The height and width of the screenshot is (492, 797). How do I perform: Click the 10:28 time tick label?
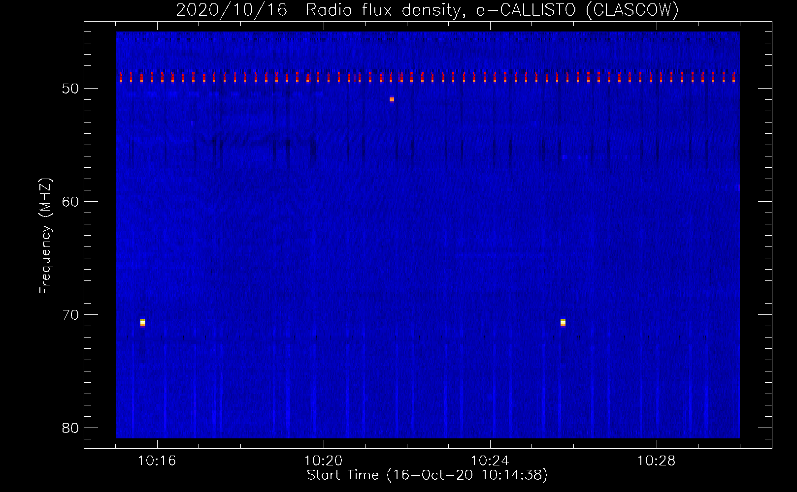(x=656, y=461)
